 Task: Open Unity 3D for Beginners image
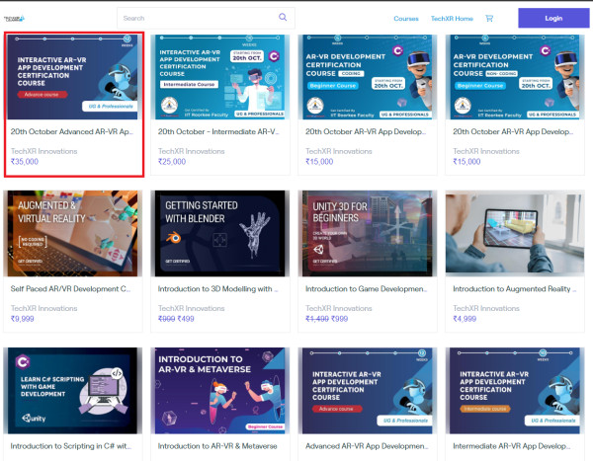(x=368, y=234)
